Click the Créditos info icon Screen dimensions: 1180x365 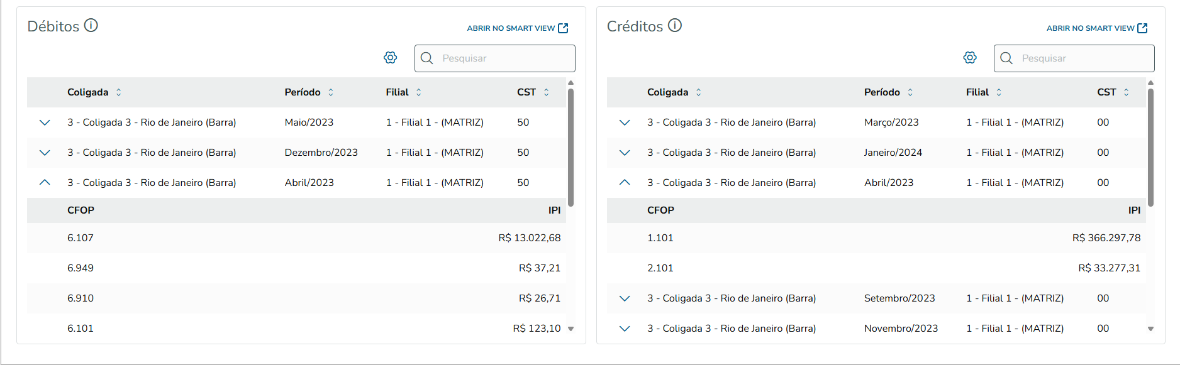point(675,26)
